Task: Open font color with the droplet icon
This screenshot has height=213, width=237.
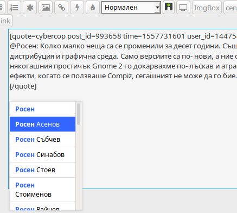Action: coord(93,8)
